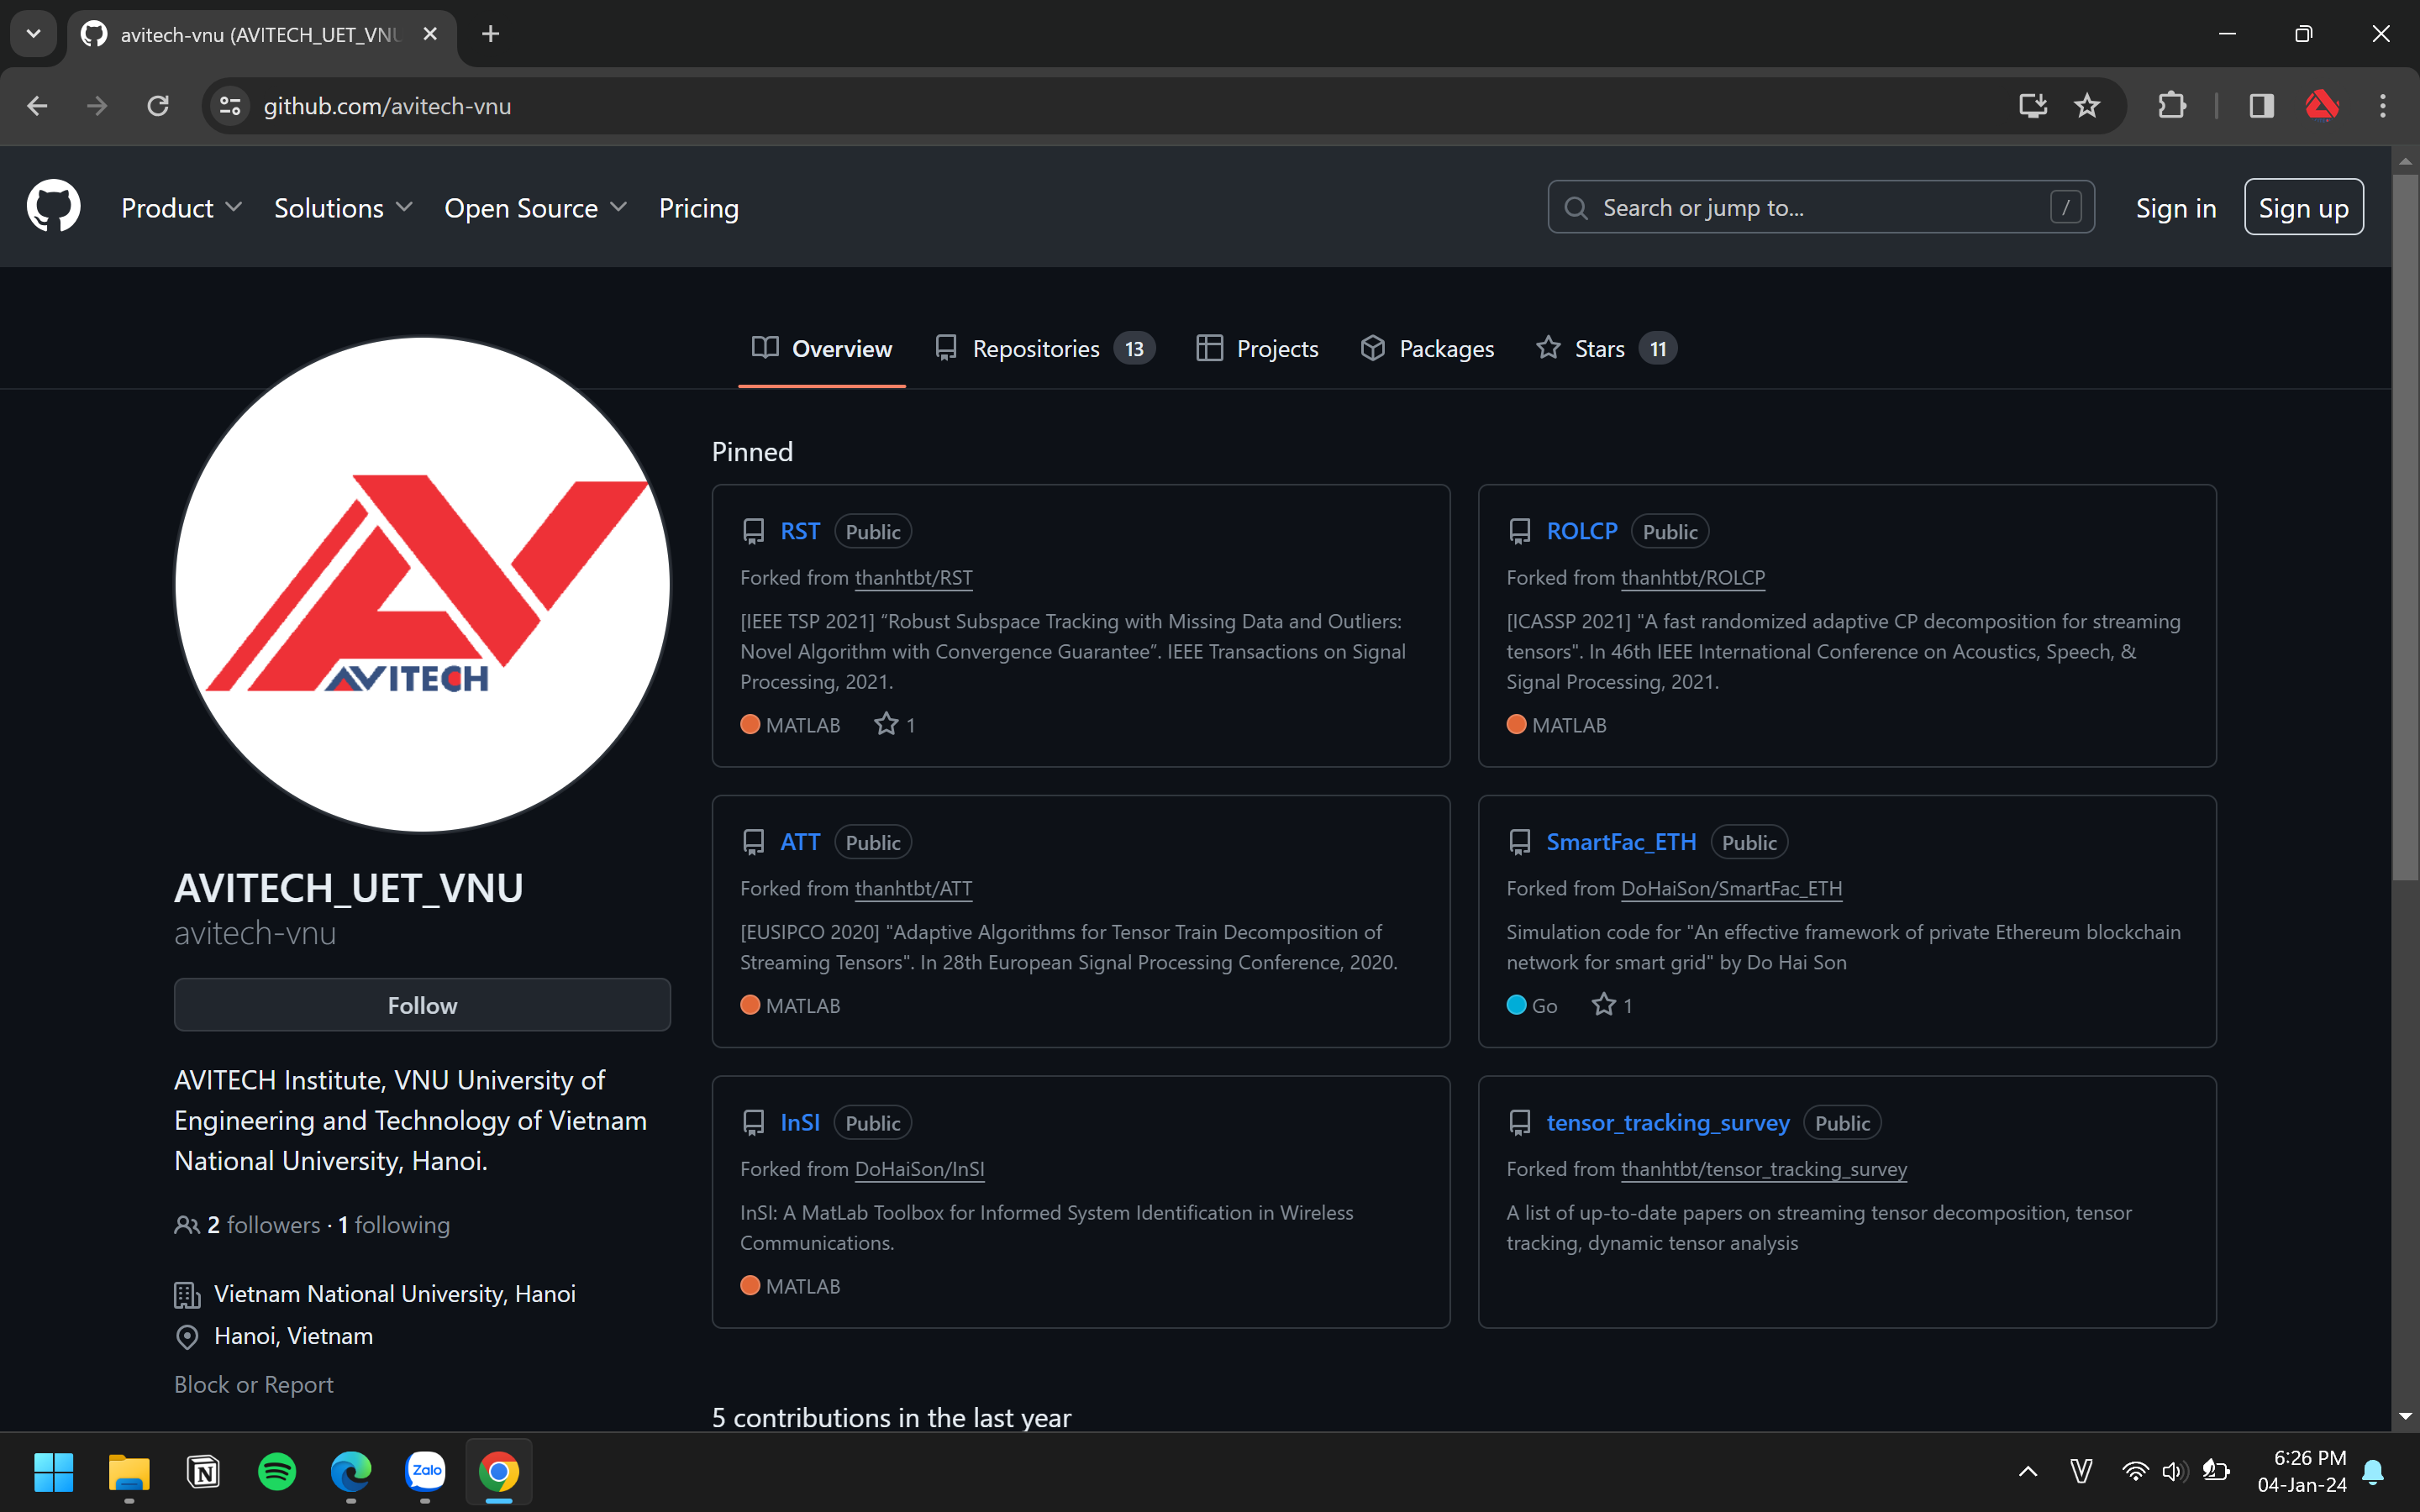
Task: Expand the Product dropdown menu
Action: (181, 208)
